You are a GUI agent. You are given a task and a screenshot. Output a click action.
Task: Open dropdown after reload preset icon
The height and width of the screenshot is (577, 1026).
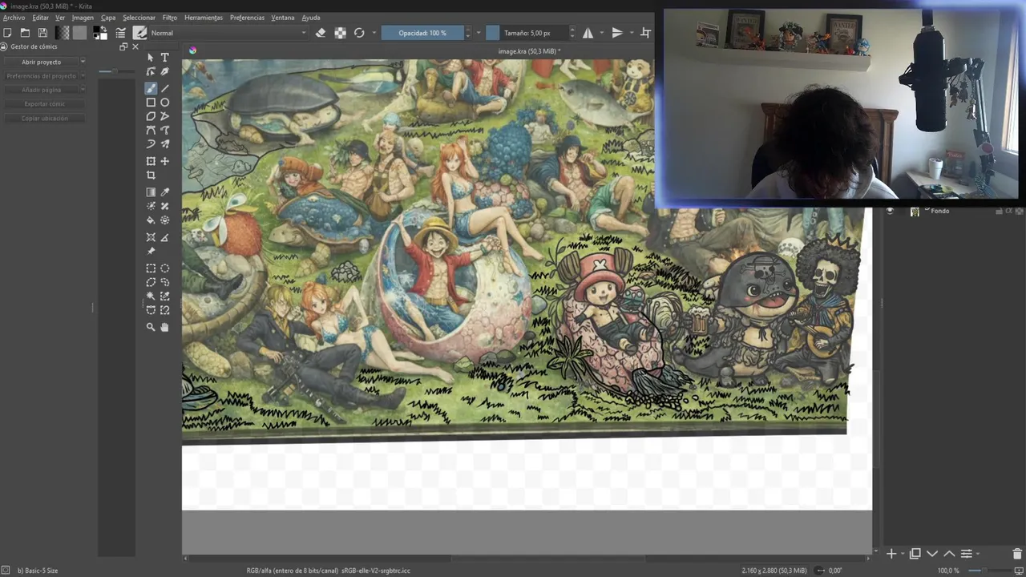pos(374,33)
